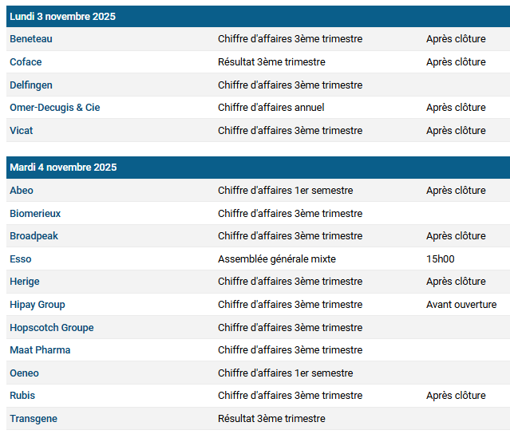Click Hopscotch Groupe's Chiffre d'affaires 3ème trimestre
This screenshot has width=510, height=438.
[291, 327]
